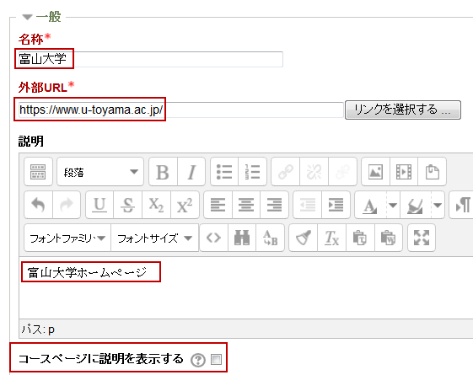Open the フォントファミリ font family dropdown
The width and height of the screenshot is (473, 375).
click(67, 238)
